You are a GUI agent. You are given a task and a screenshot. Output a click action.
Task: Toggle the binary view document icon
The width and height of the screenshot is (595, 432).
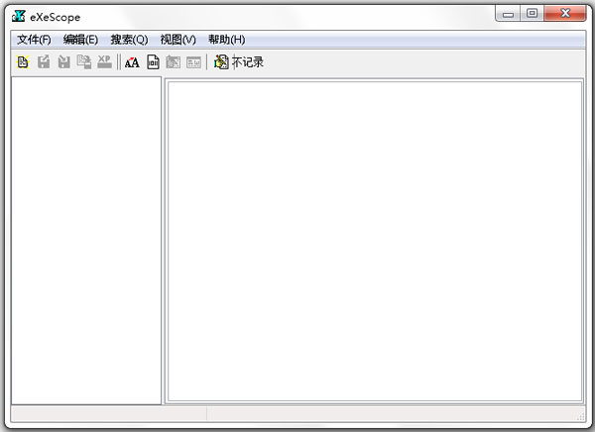pyautogui.click(x=153, y=61)
